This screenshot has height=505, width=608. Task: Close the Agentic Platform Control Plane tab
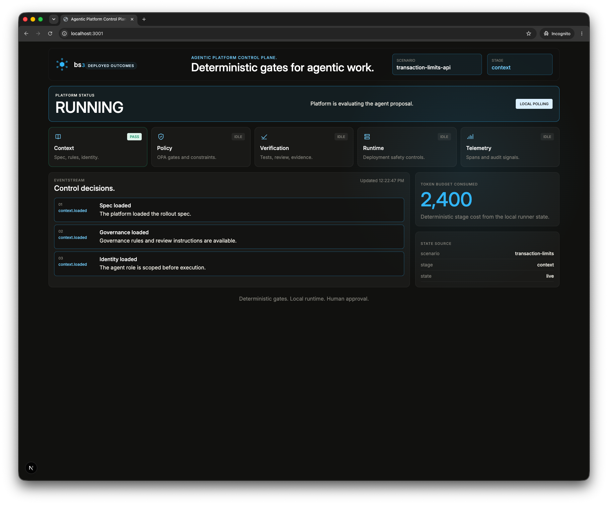coord(132,19)
